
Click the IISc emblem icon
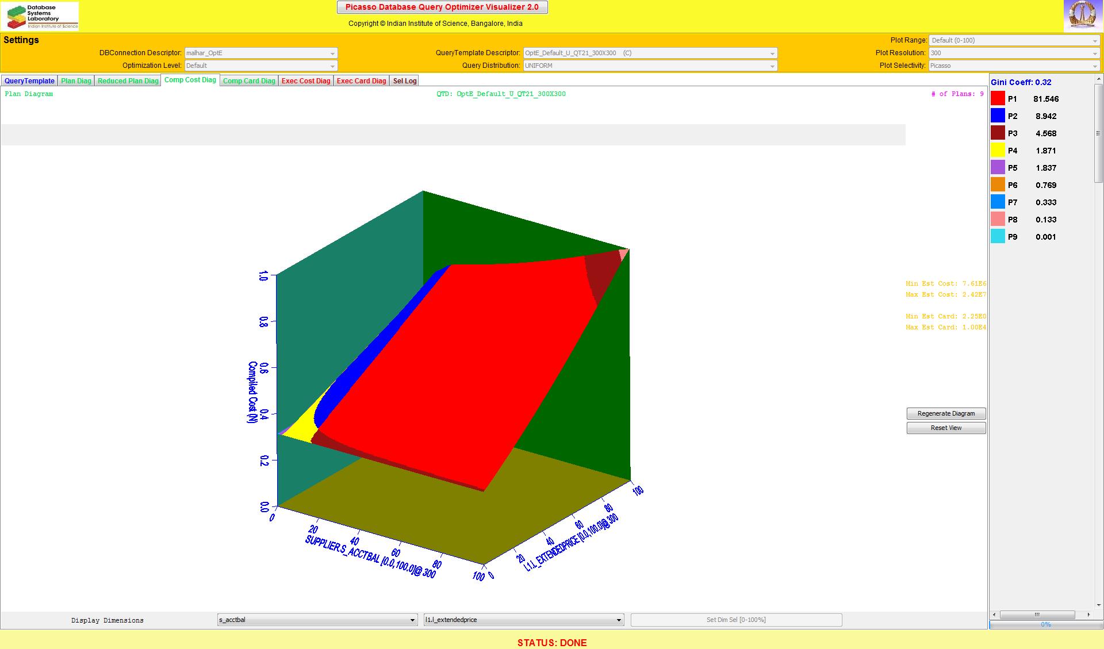click(1083, 16)
